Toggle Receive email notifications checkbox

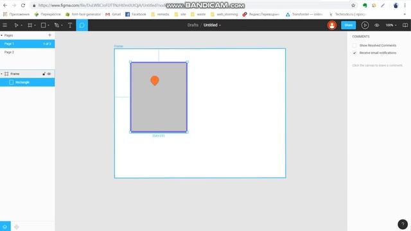[x=354, y=53]
